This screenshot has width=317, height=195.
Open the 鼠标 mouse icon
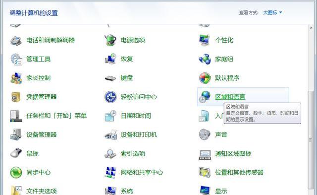point(16,153)
